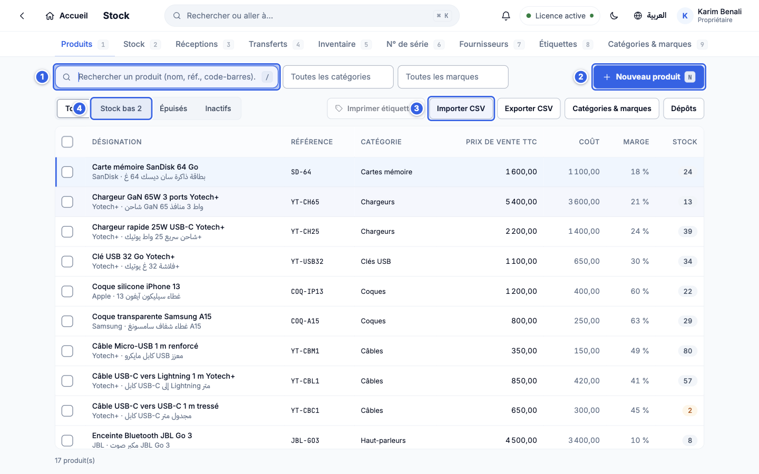The height and width of the screenshot is (474, 759).
Task: Click Imprimer étiquettes button
Action: (x=376, y=108)
